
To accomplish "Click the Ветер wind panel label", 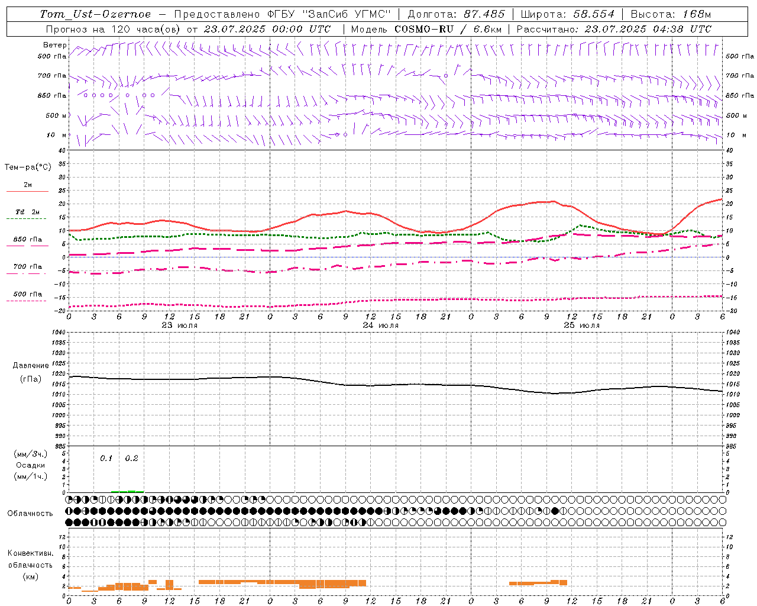I will tap(54, 45).
